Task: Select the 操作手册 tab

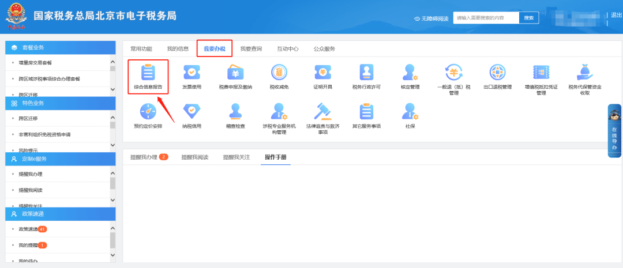Action: click(x=276, y=157)
